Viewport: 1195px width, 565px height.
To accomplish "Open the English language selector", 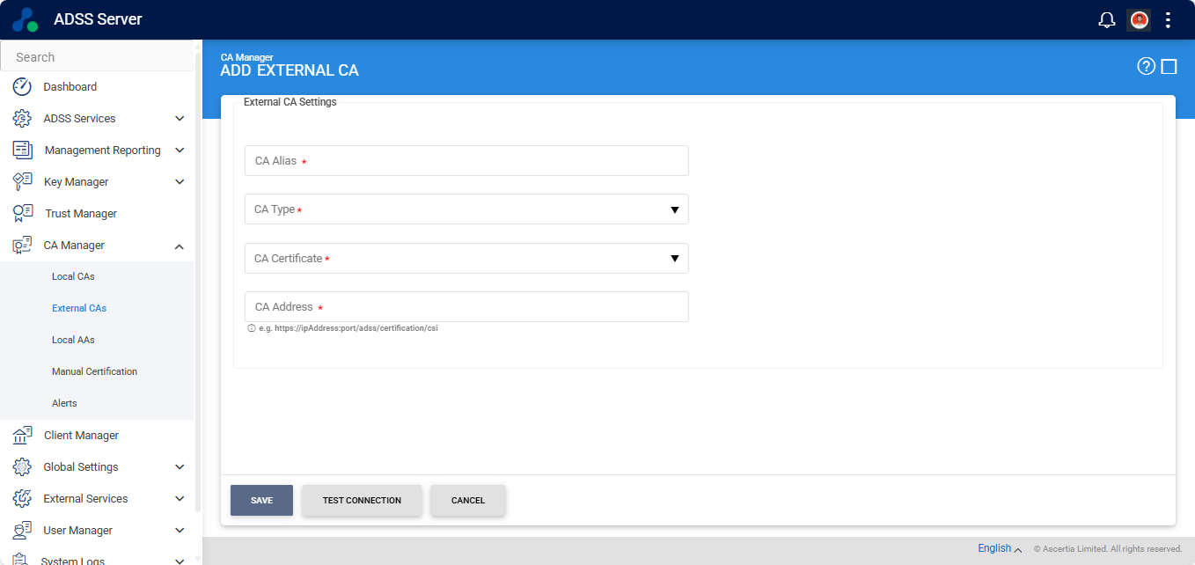I will [999, 548].
